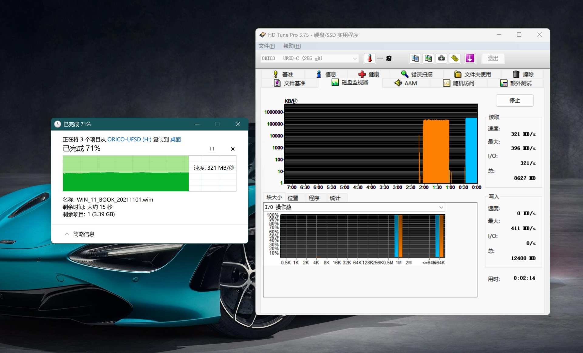
Task: Collapse details via 简略信息 chevron
Action: 67,234
